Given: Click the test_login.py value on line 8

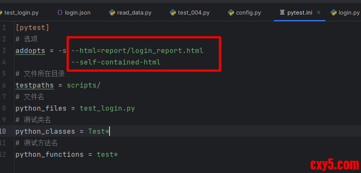Looking at the screenshot, I should (107, 108).
